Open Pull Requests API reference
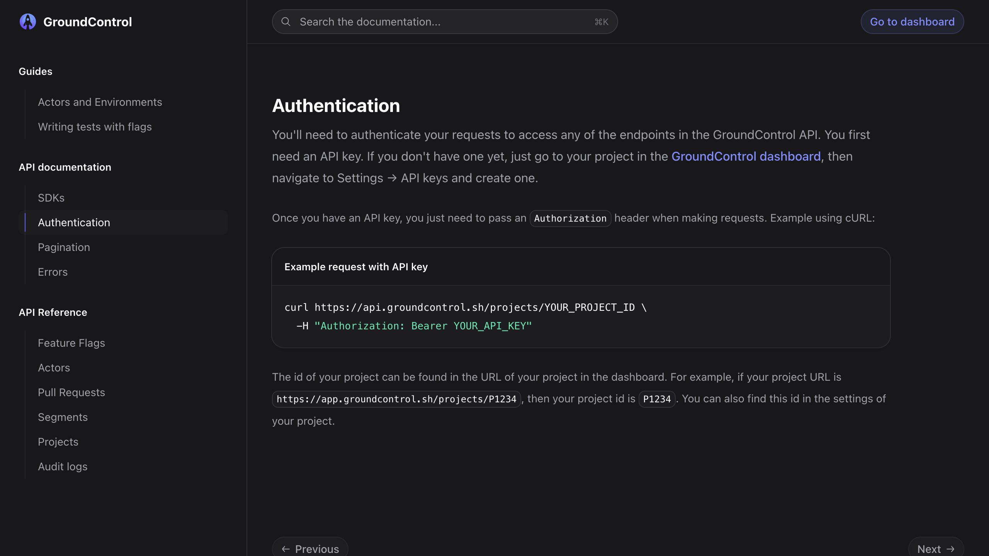989x556 pixels. [x=71, y=392]
